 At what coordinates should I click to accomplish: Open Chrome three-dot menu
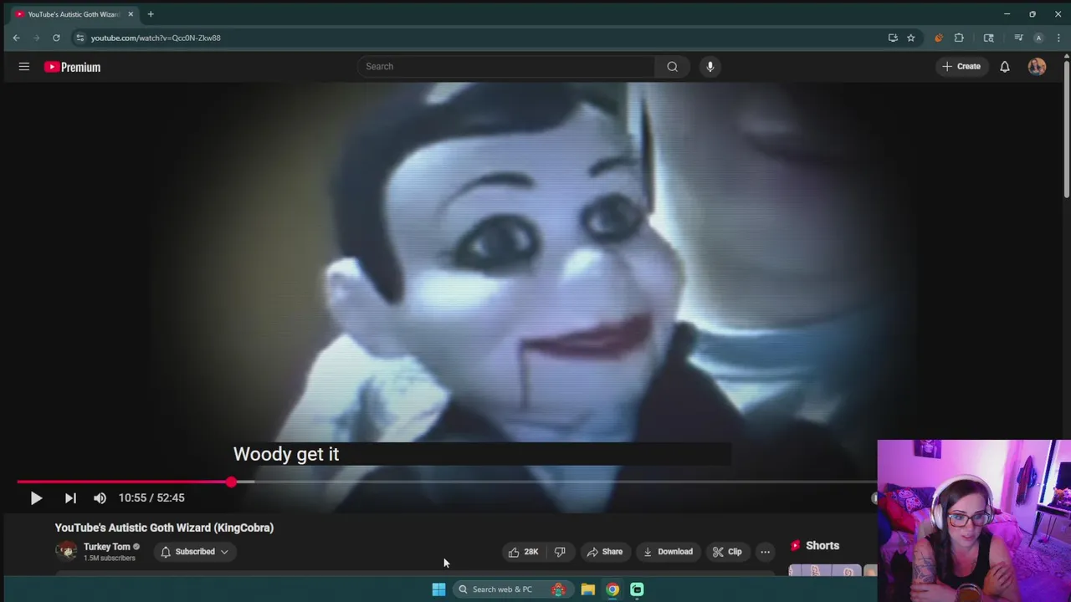[x=1059, y=38]
